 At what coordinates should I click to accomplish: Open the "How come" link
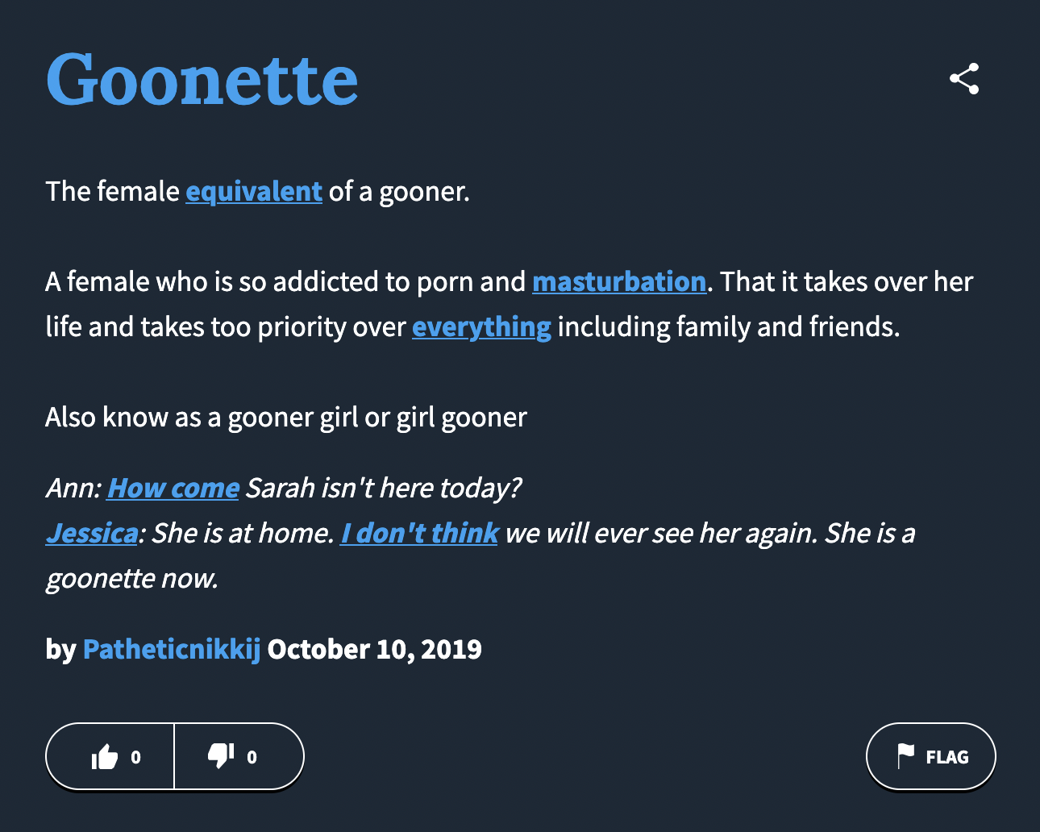(x=173, y=489)
